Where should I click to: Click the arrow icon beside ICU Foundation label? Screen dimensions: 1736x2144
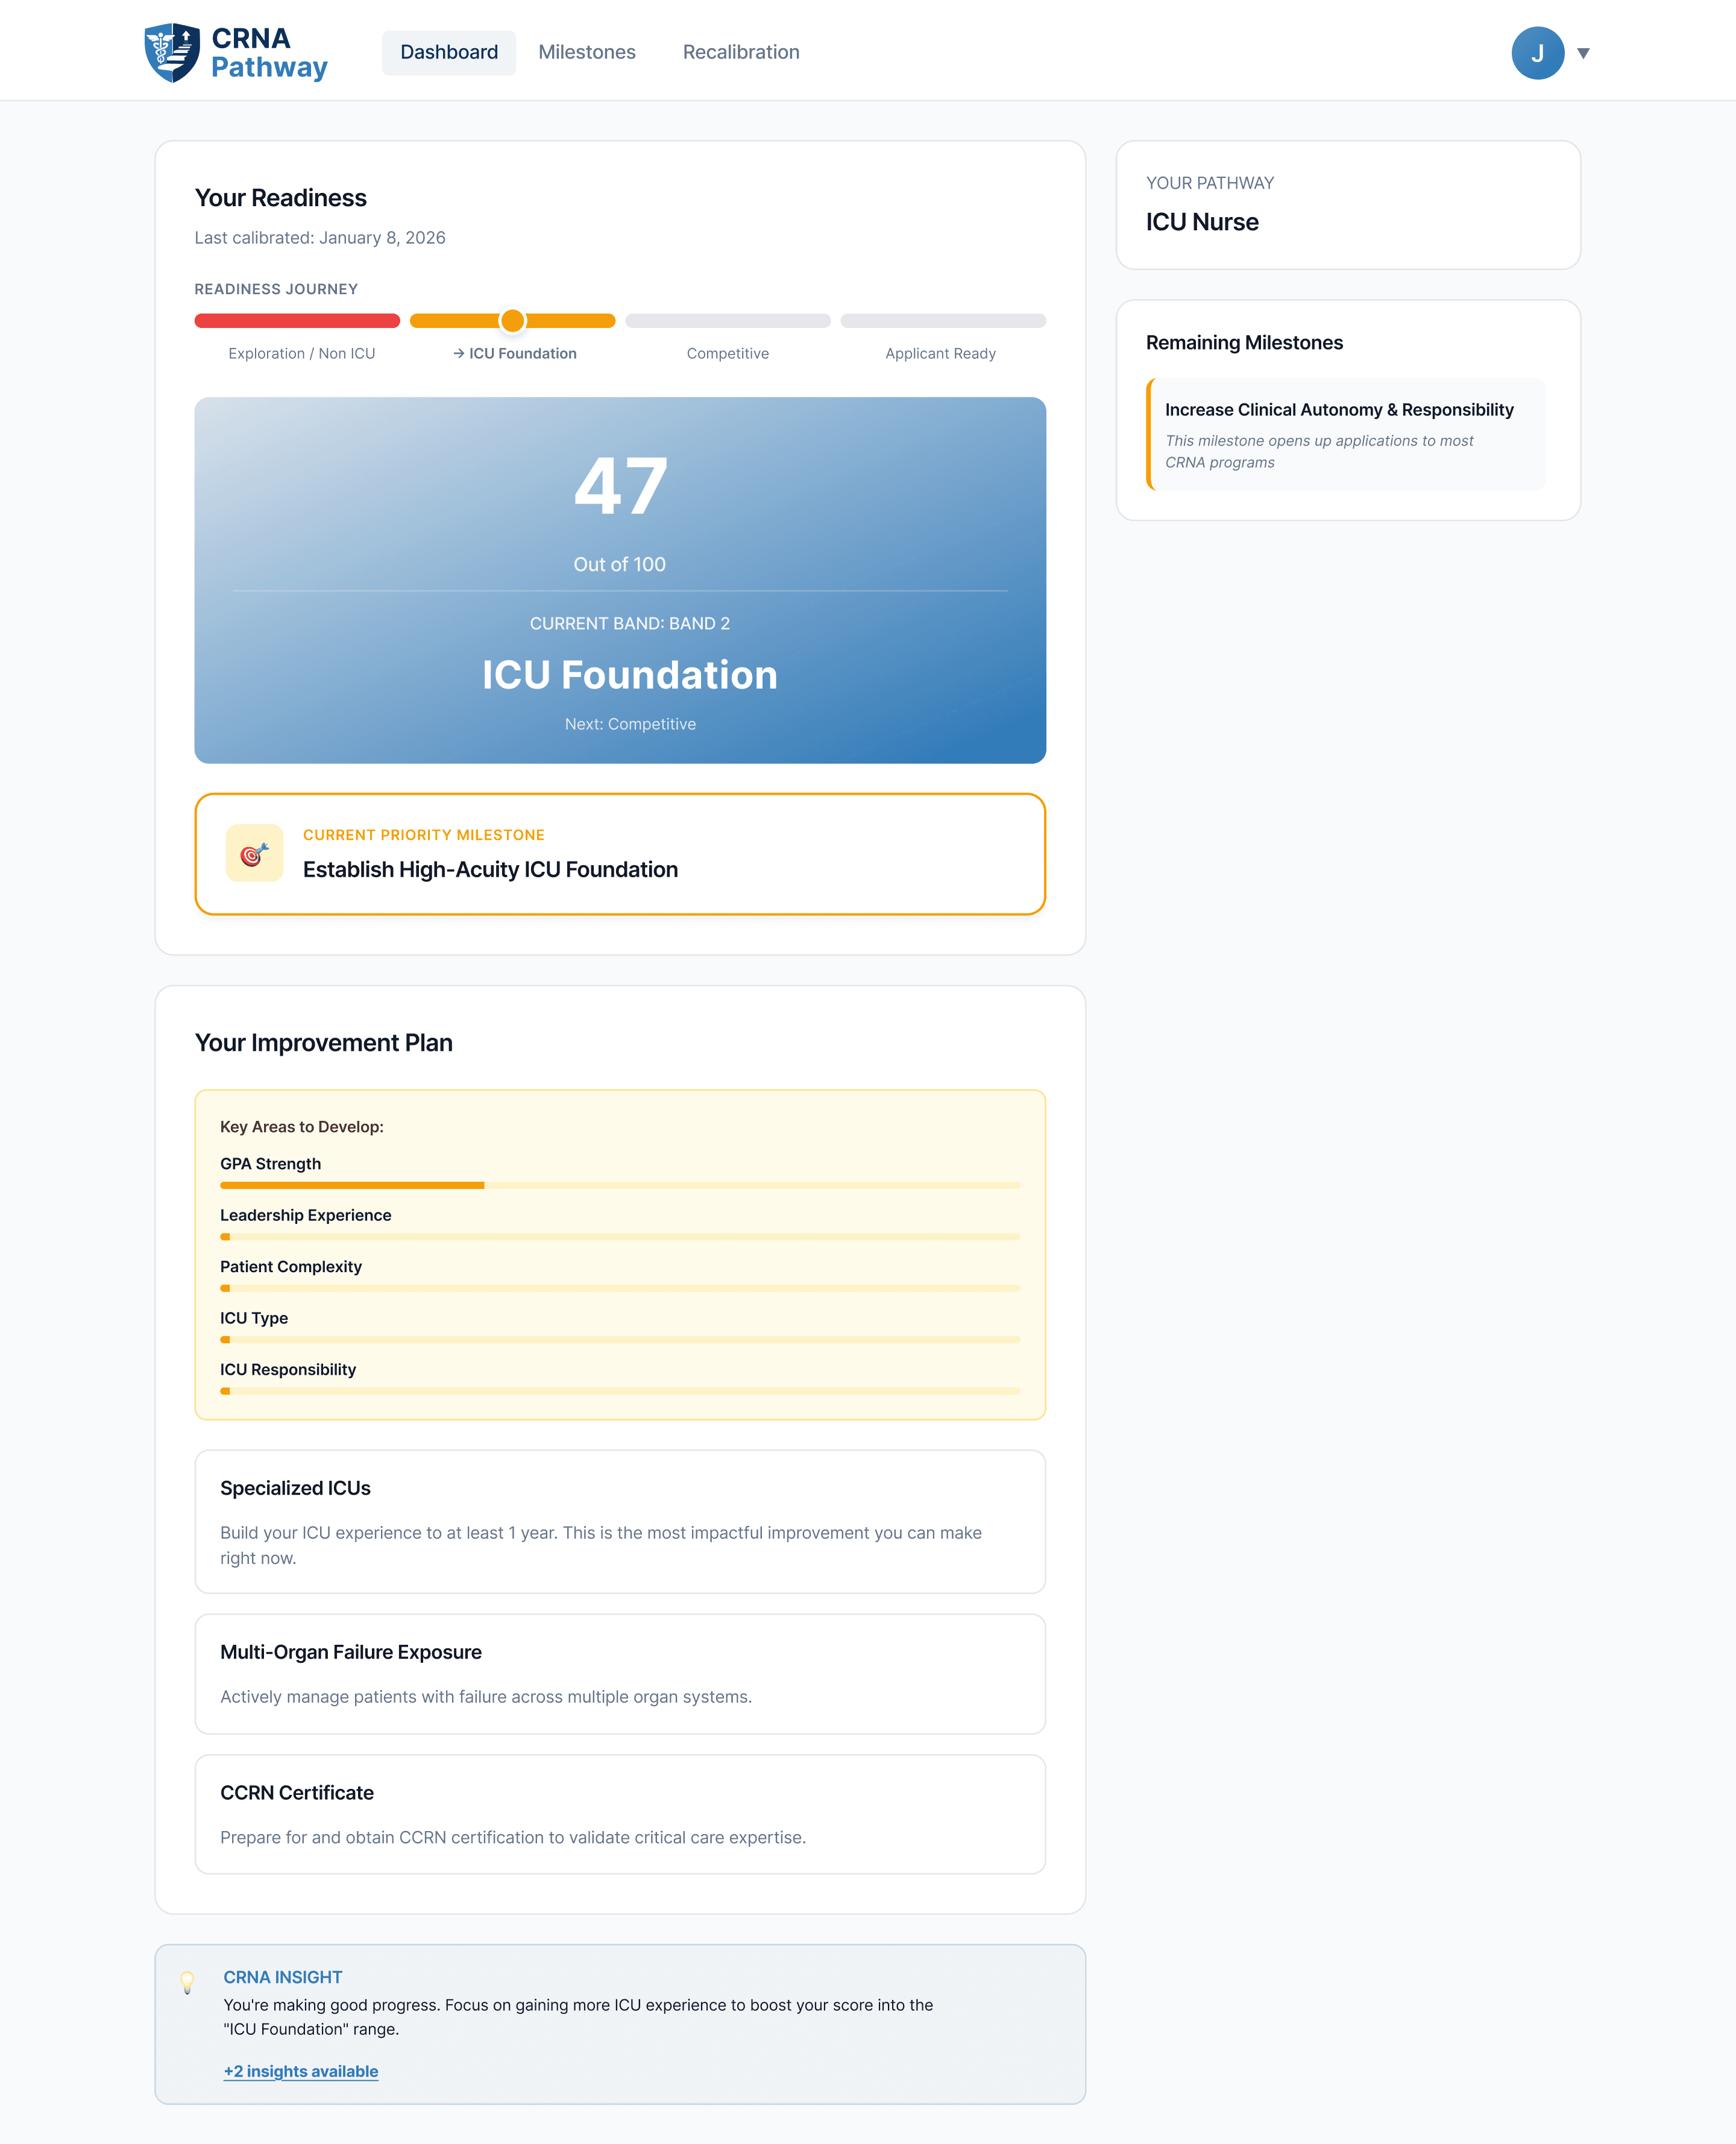[458, 353]
